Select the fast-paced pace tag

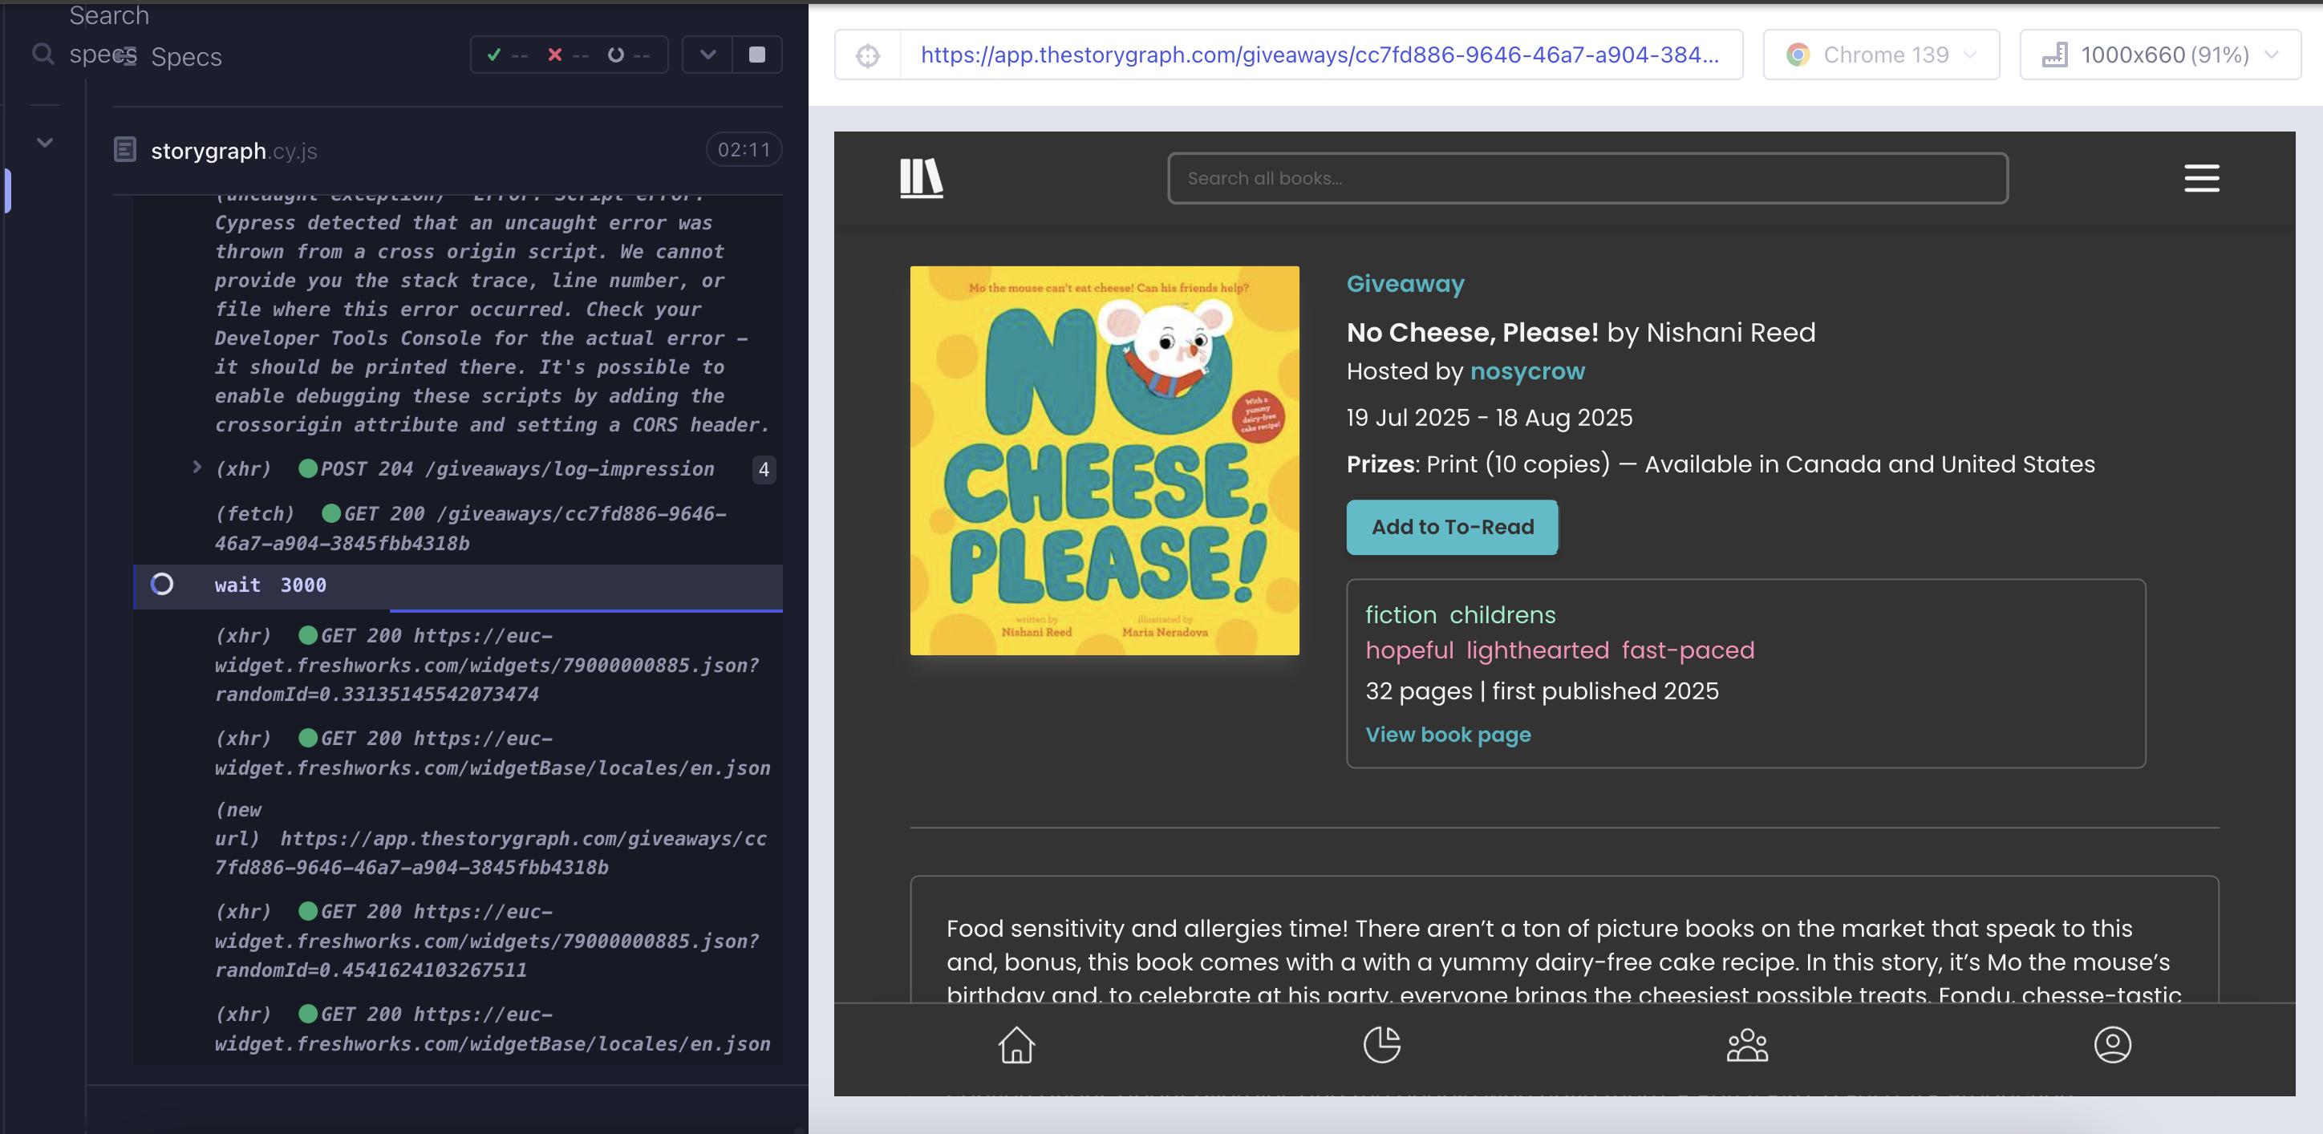(x=1689, y=650)
